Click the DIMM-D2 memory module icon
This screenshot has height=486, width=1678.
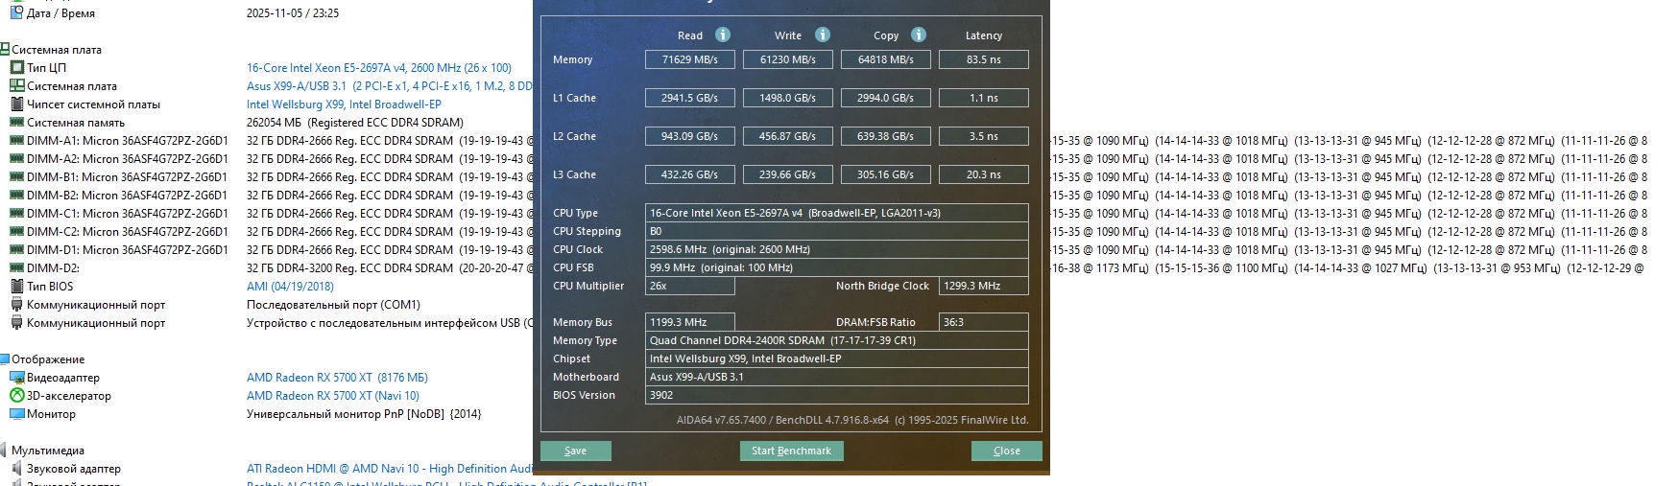coord(16,267)
